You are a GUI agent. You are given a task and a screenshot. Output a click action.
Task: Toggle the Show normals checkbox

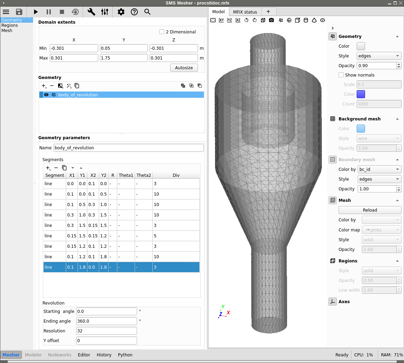pyautogui.click(x=341, y=75)
